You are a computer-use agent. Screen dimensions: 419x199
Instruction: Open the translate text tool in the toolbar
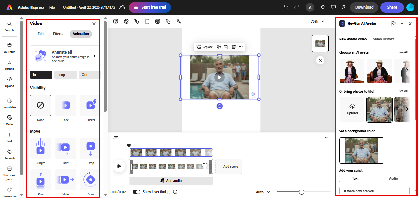179,21
